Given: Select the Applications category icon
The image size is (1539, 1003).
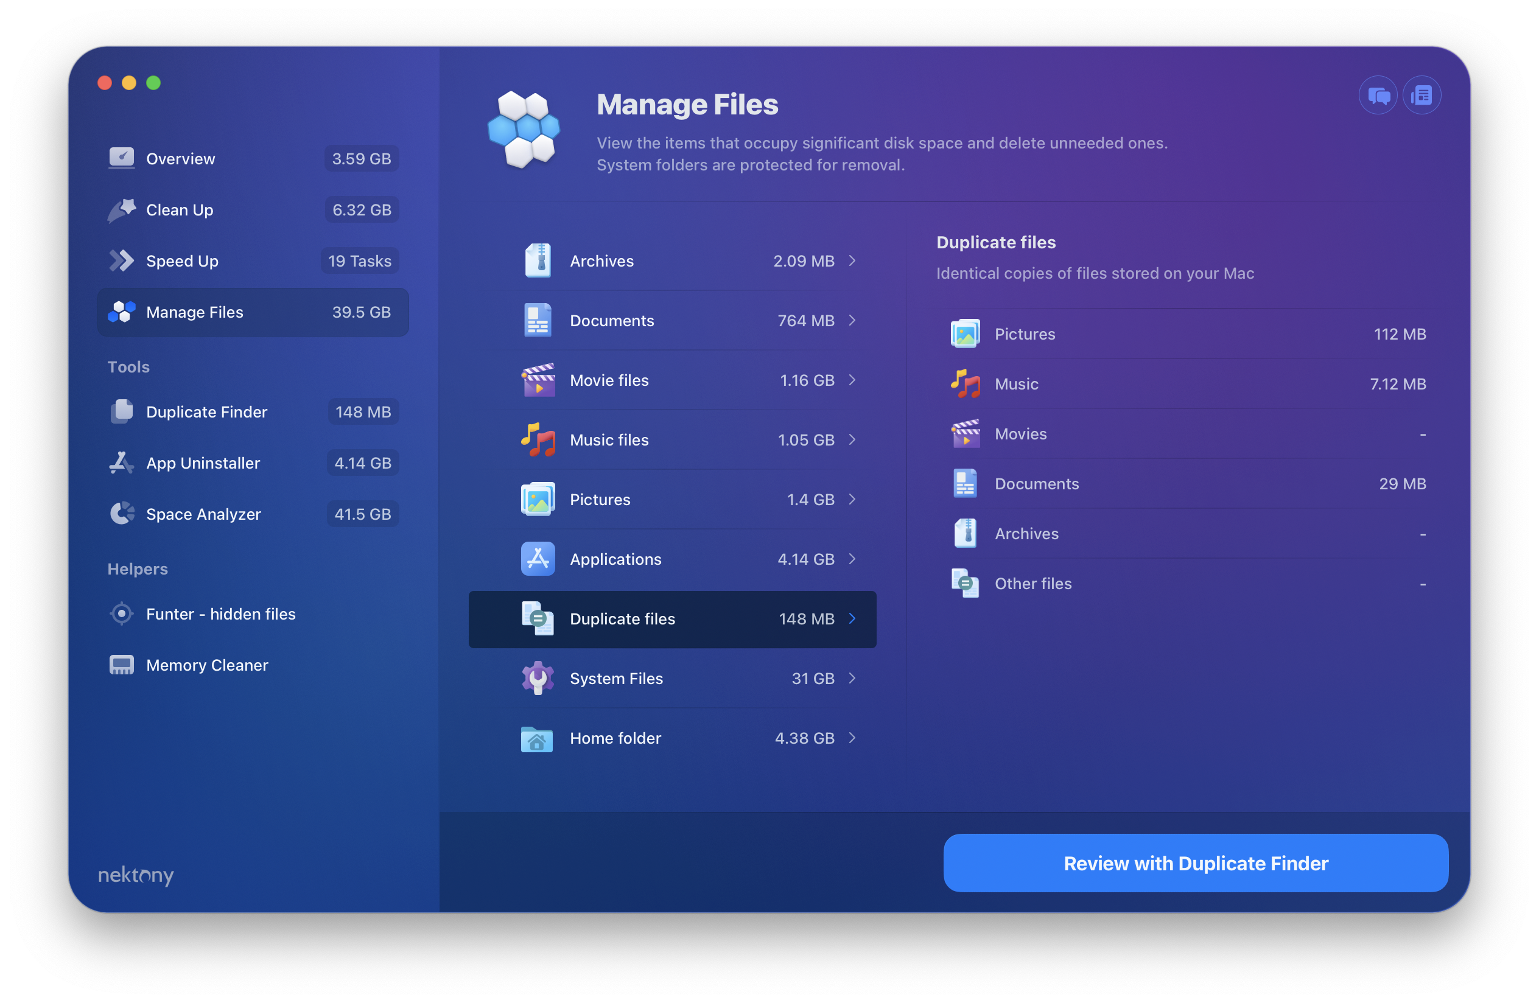Looking at the screenshot, I should (x=538, y=558).
